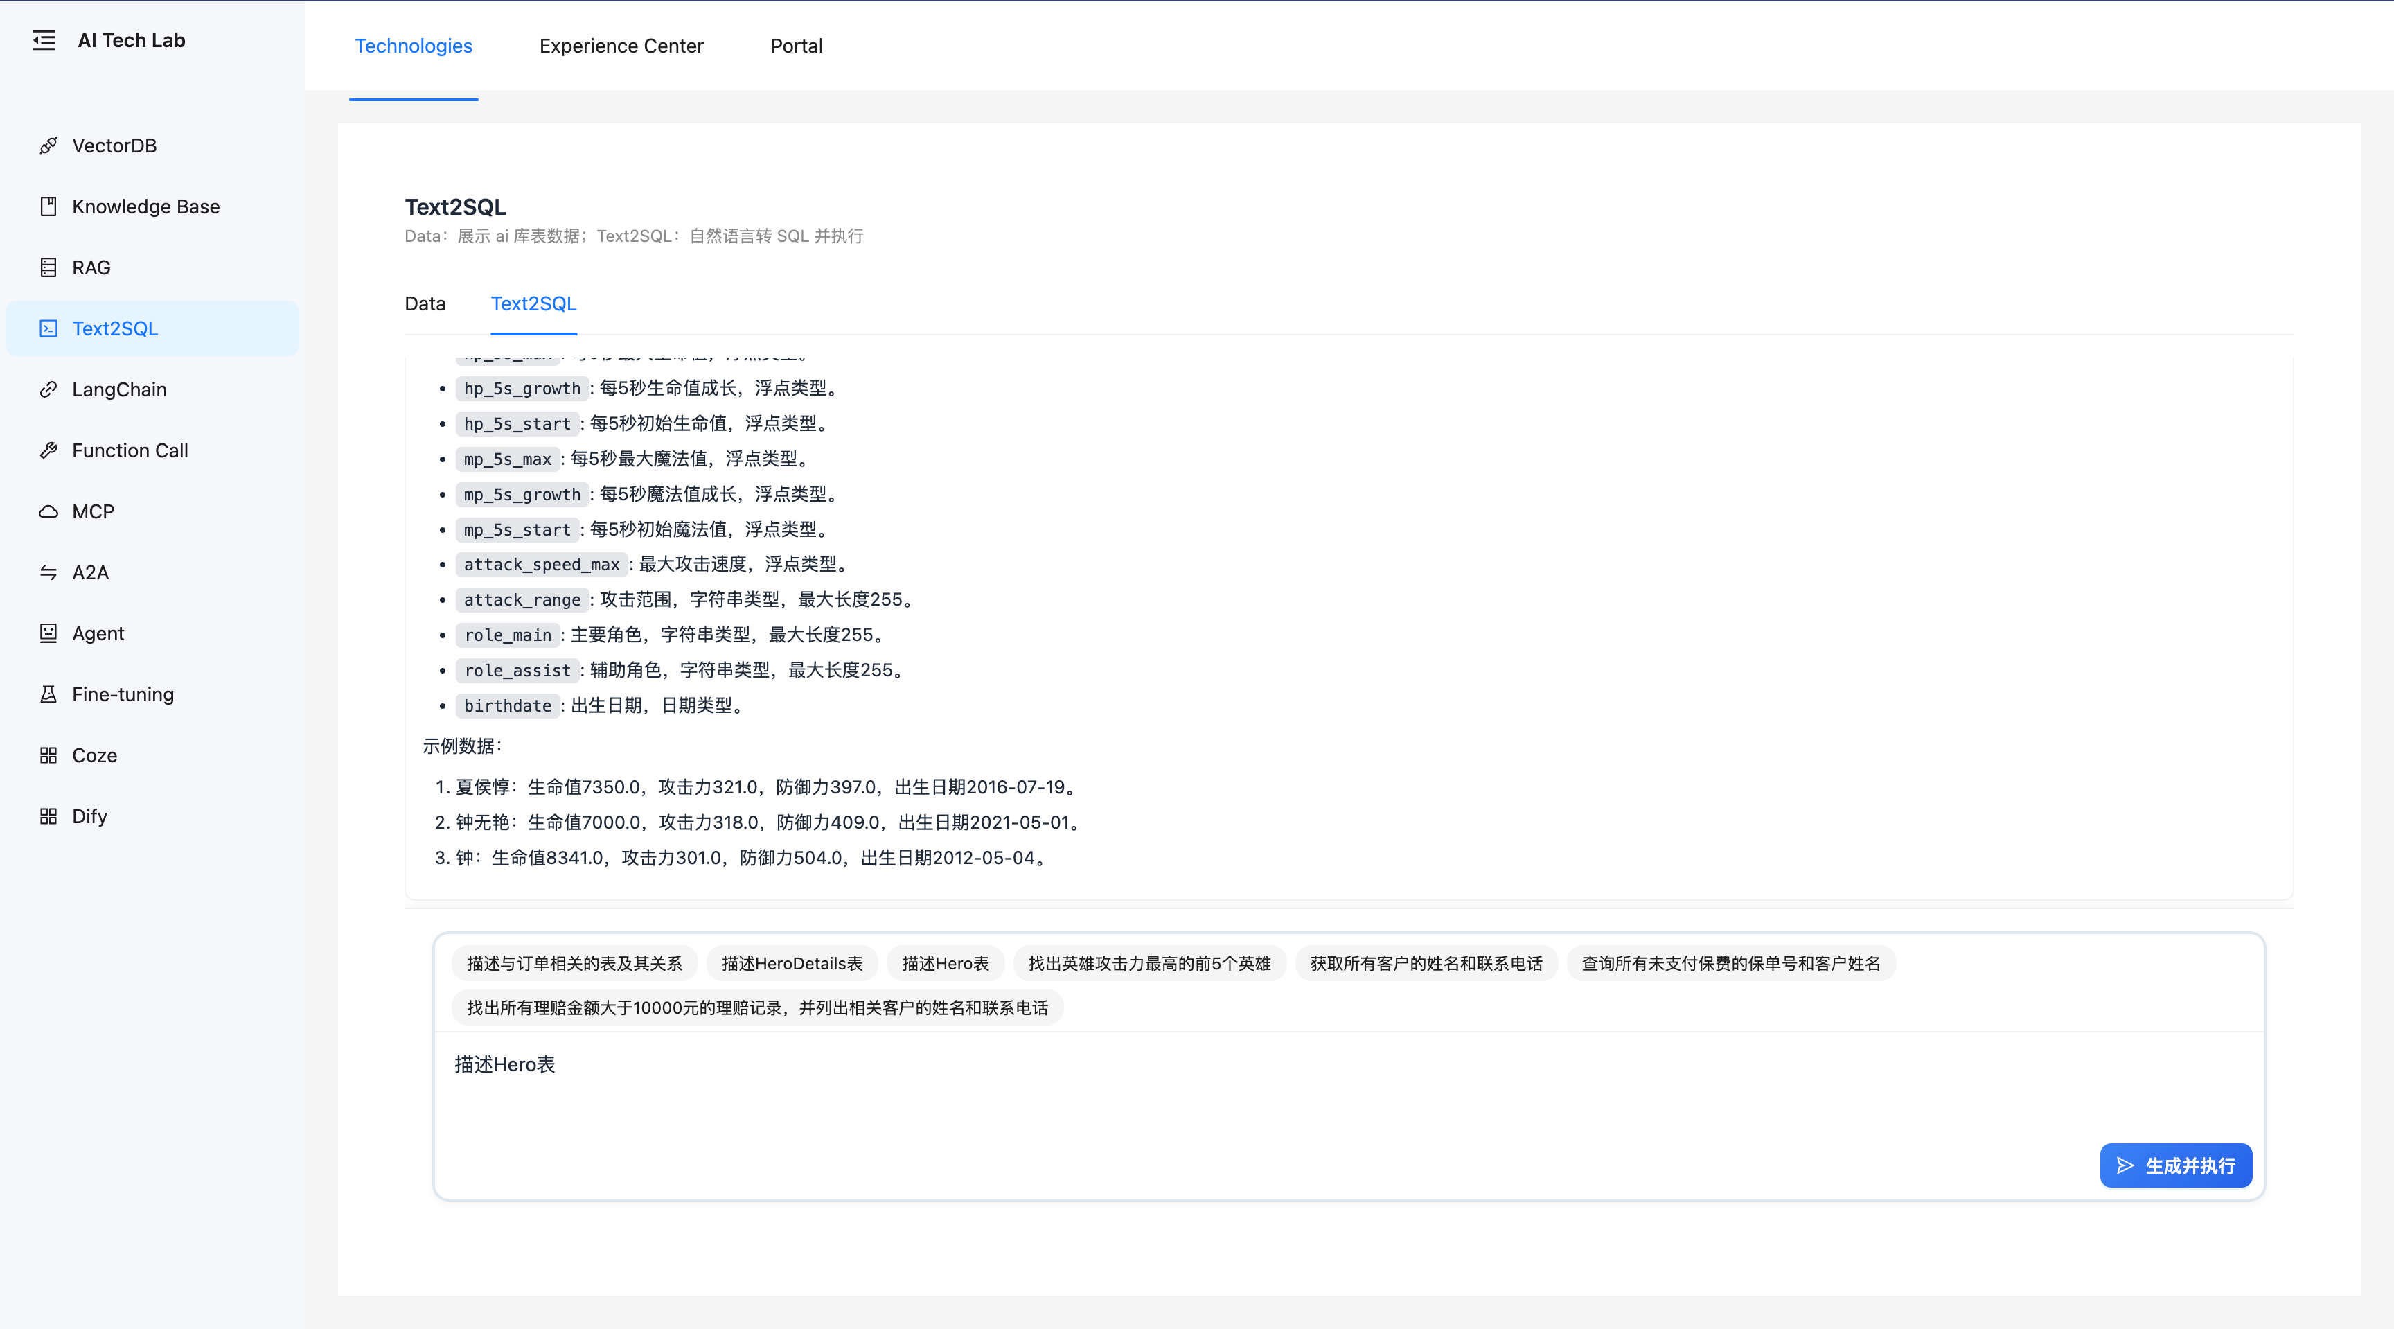Screen dimensions: 2394x1329
Task: Click the LangChain link icon
Action: tap(48, 389)
